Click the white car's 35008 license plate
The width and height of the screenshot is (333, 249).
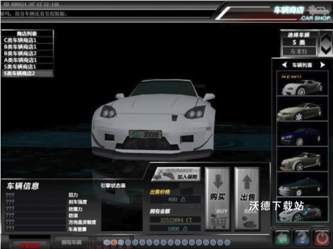coord(146,135)
